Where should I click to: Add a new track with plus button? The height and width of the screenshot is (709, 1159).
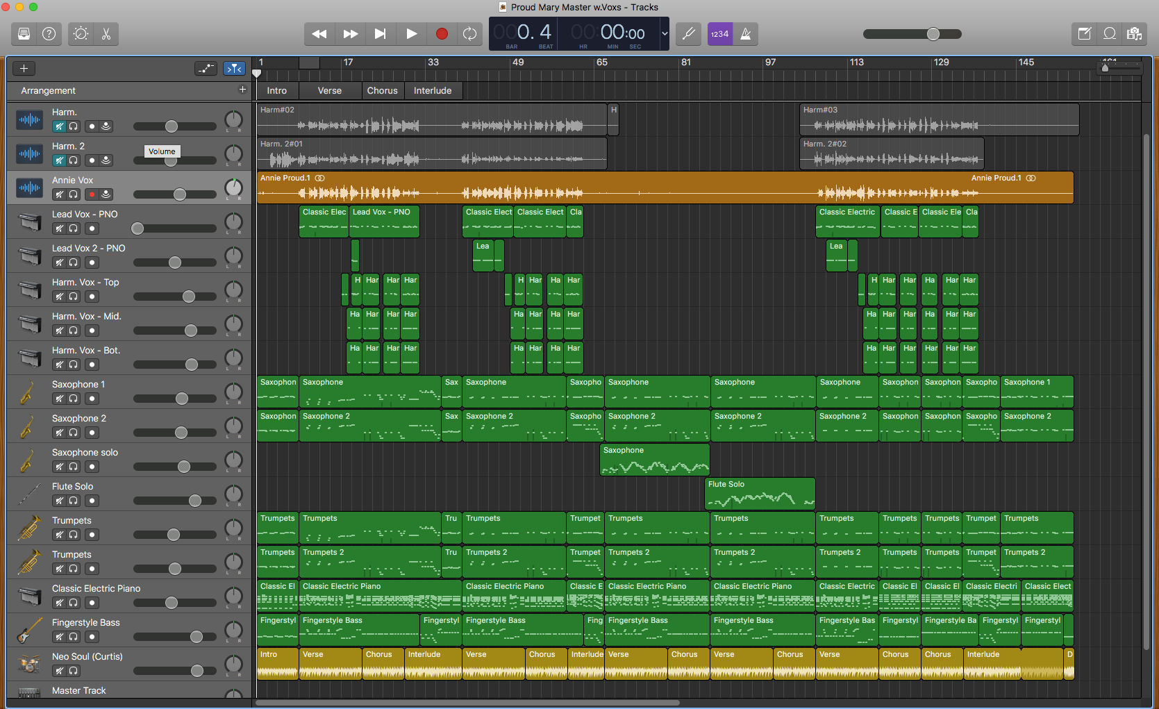click(24, 68)
